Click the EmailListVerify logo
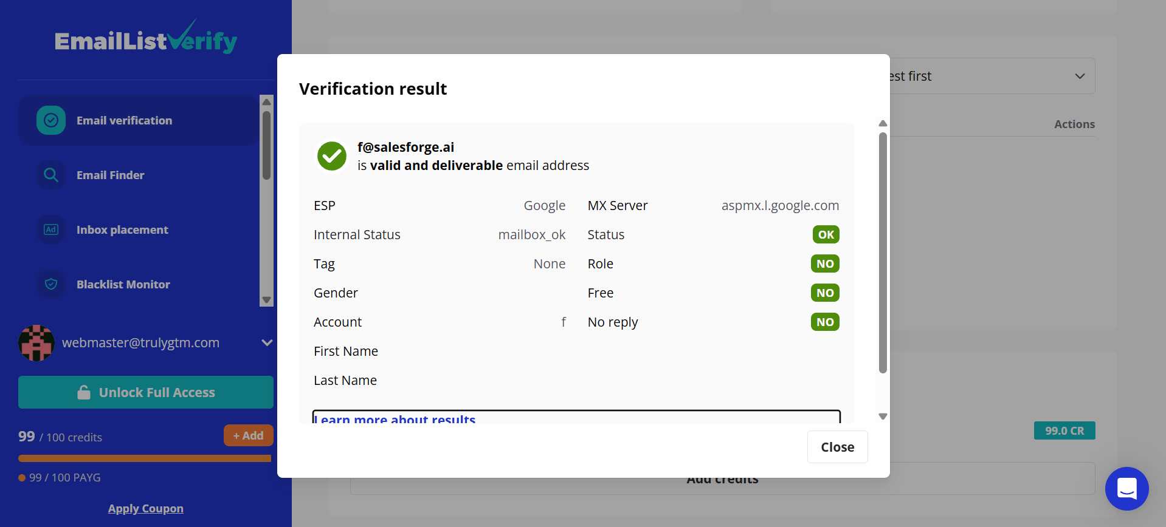This screenshot has width=1166, height=527. (x=146, y=38)
